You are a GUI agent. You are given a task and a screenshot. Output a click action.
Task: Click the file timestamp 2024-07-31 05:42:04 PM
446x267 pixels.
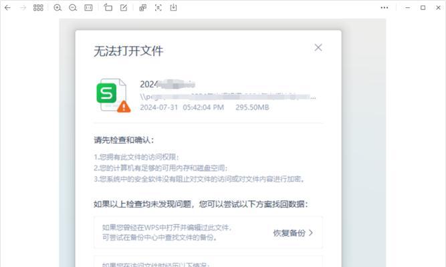(x=182, y=107)
